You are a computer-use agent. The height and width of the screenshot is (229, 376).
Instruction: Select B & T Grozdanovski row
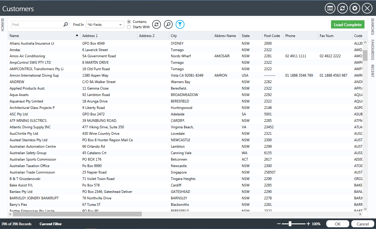(185, 179)
